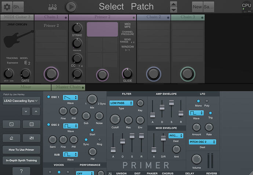Screen dimensions: 253x175
Task: Open the mixer sliders icon button
Action: coord(32,138)
